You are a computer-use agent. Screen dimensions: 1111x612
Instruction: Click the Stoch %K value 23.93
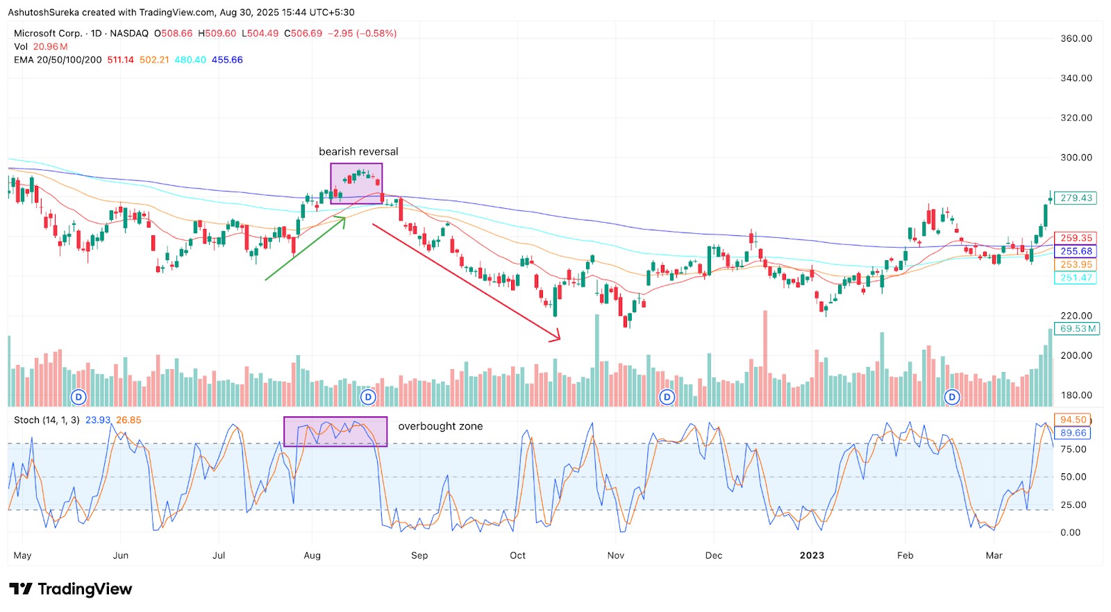pos(98,420)
